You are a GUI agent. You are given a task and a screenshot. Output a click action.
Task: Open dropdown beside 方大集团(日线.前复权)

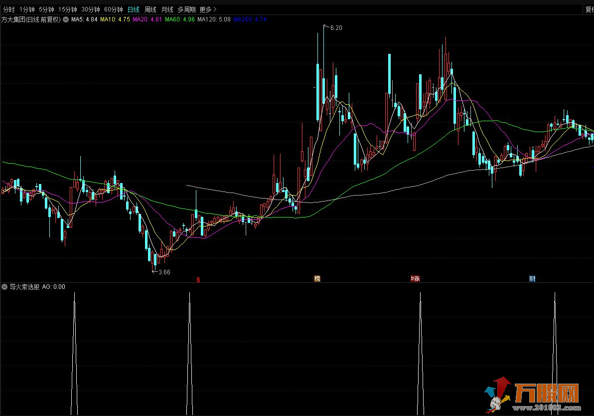point(66,19)
